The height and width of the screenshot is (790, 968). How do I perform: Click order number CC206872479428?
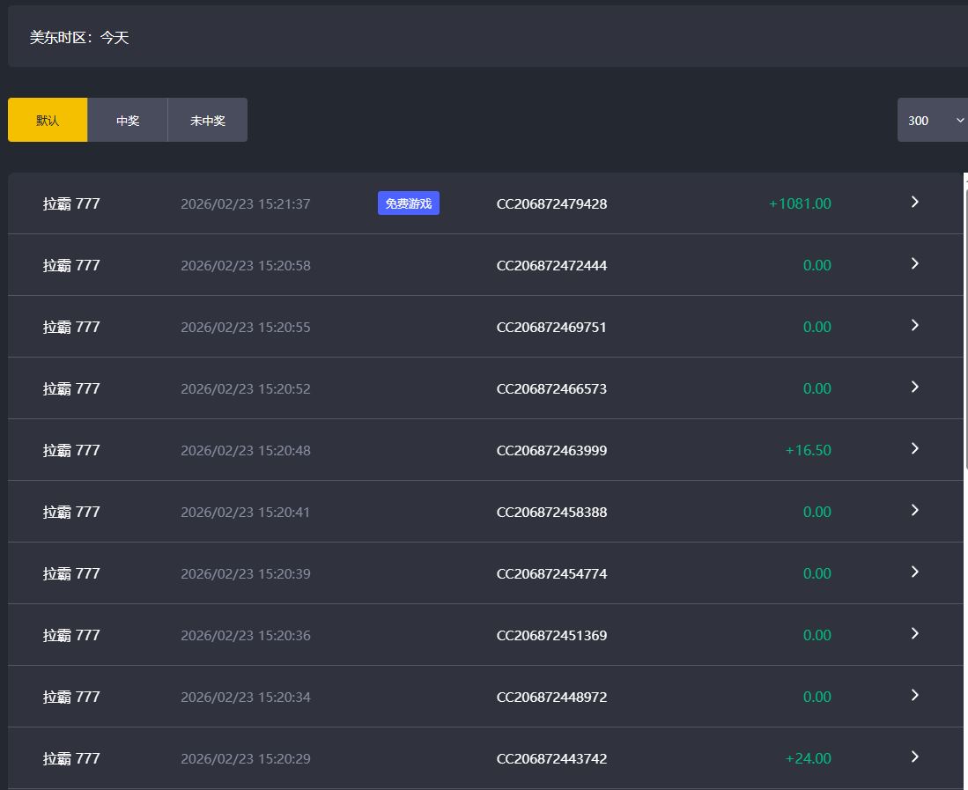(551, 203)
